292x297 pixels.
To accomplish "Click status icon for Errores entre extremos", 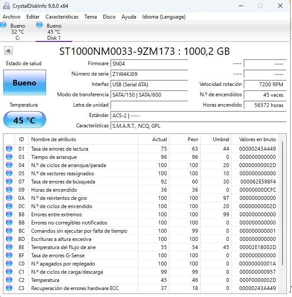I will coord(9,215).
